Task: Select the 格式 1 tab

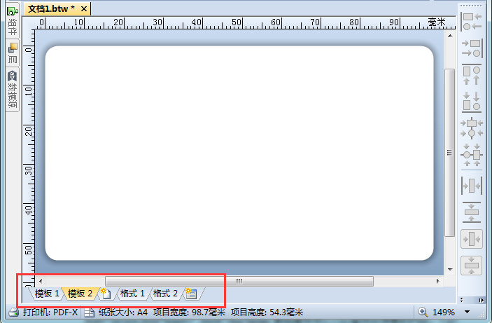Action: coord(132,294)
